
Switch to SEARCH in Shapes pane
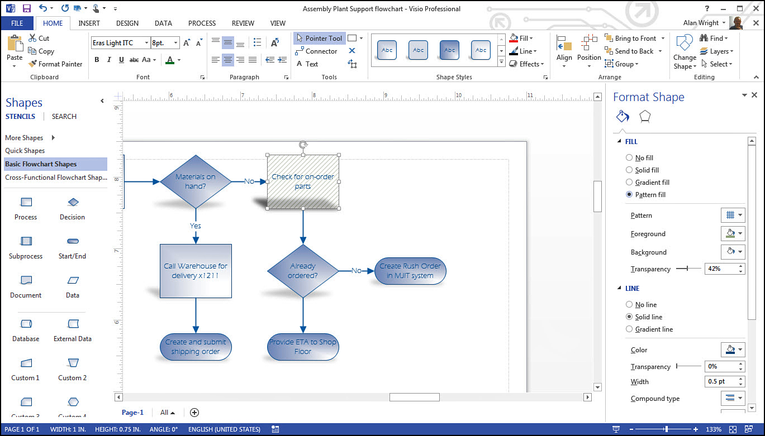64,117
